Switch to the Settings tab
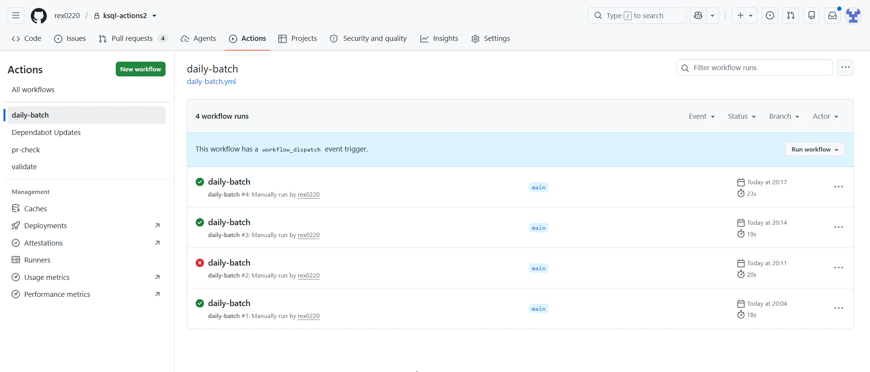 point(491,39)
